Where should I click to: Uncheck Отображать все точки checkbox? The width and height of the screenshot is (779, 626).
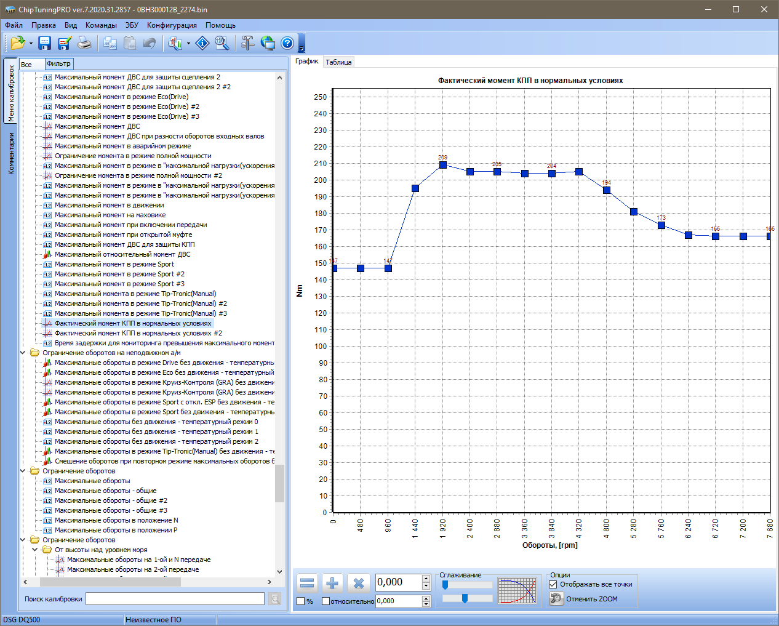553,584
